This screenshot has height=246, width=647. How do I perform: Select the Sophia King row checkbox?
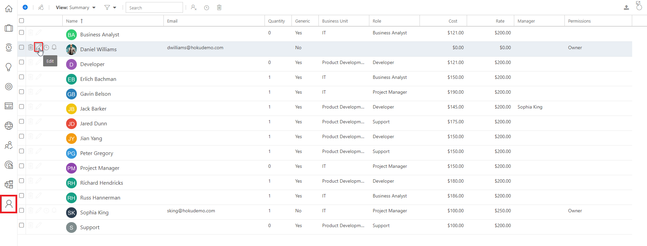(22, 210)
